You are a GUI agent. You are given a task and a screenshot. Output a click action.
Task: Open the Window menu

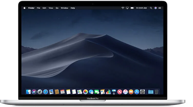[64, 8]
